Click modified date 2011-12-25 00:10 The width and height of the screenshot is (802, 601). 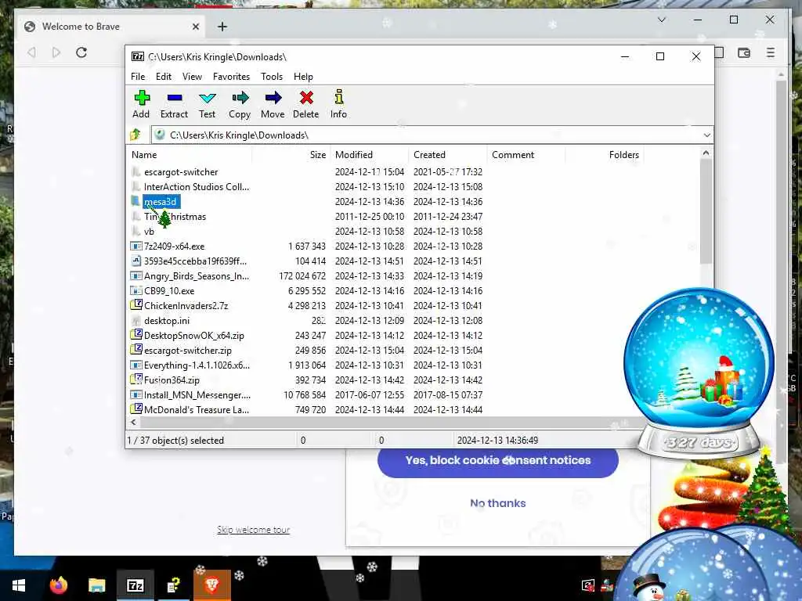coord(370,217)
